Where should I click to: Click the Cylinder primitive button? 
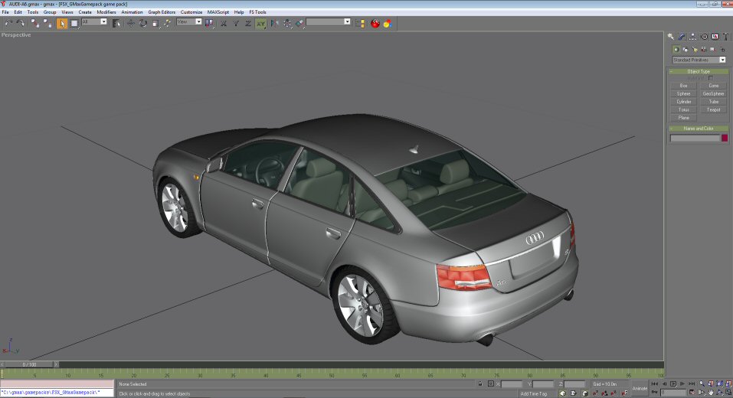click(x=683, y=102)
